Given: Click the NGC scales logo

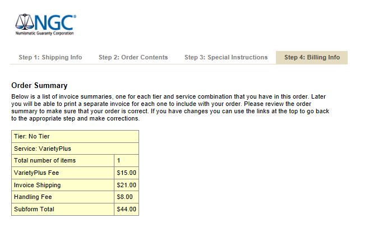Looking at the screenshot, I should 25,22.
